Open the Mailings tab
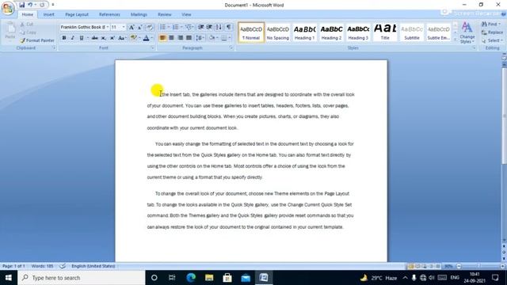507x285 pixels. coord(139,14)
